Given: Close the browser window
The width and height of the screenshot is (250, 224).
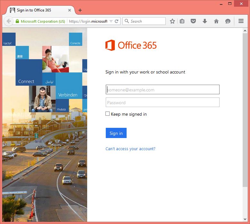Looking at the screenshot, I should pos(241,4).
